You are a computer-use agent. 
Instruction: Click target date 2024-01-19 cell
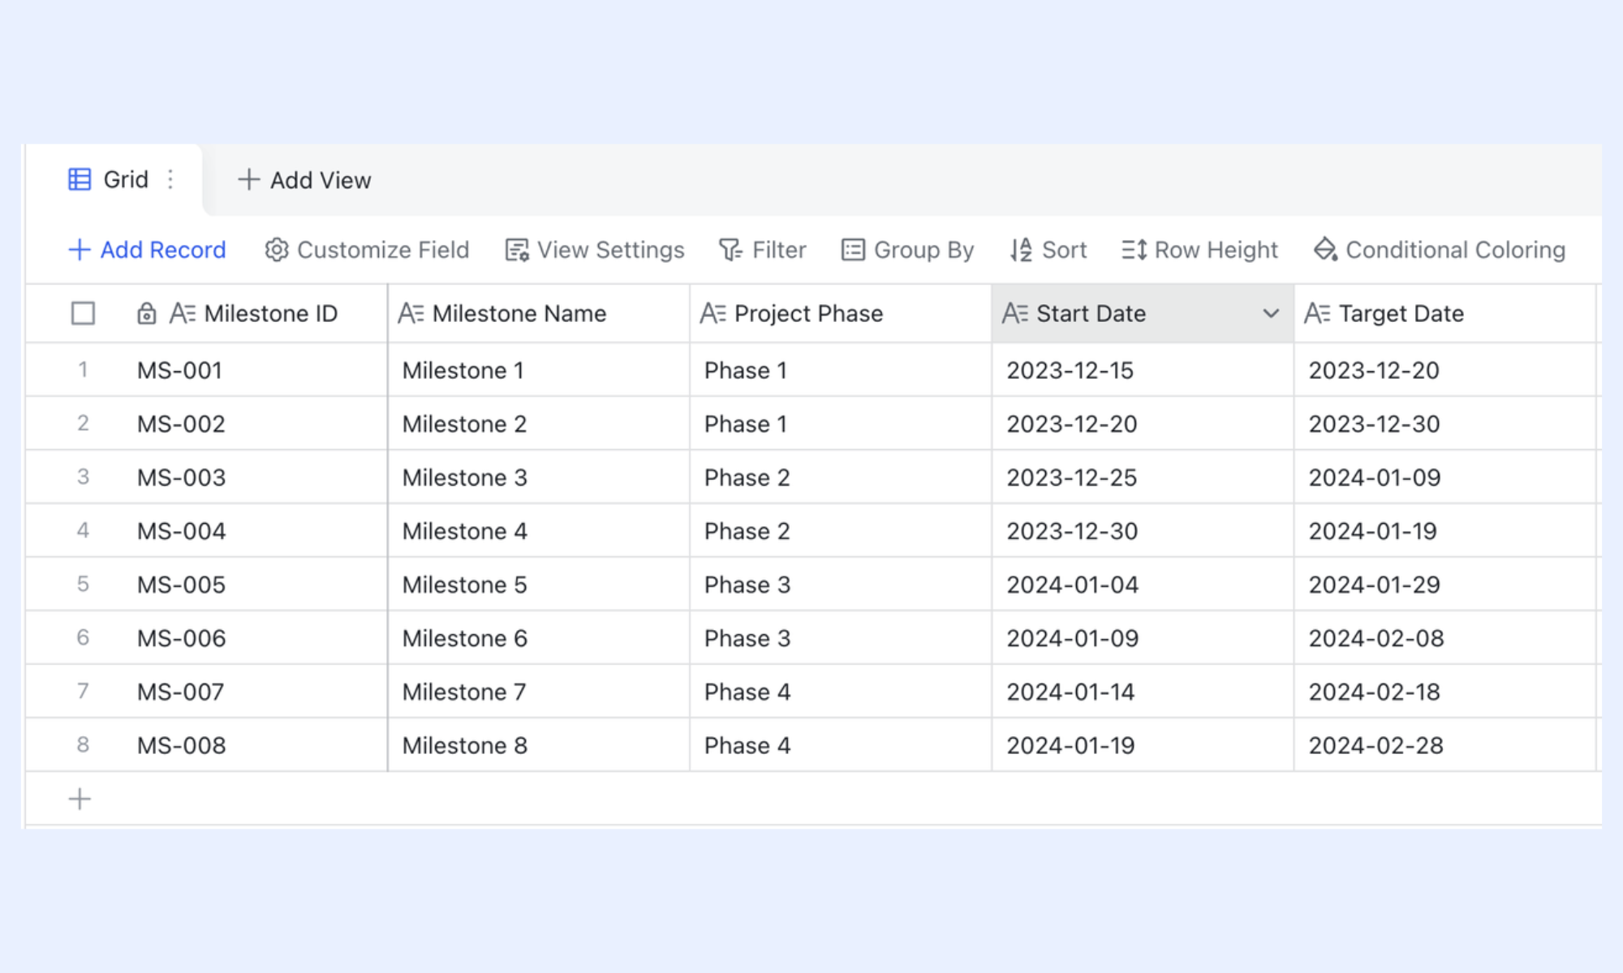(x=1444, y=530)
